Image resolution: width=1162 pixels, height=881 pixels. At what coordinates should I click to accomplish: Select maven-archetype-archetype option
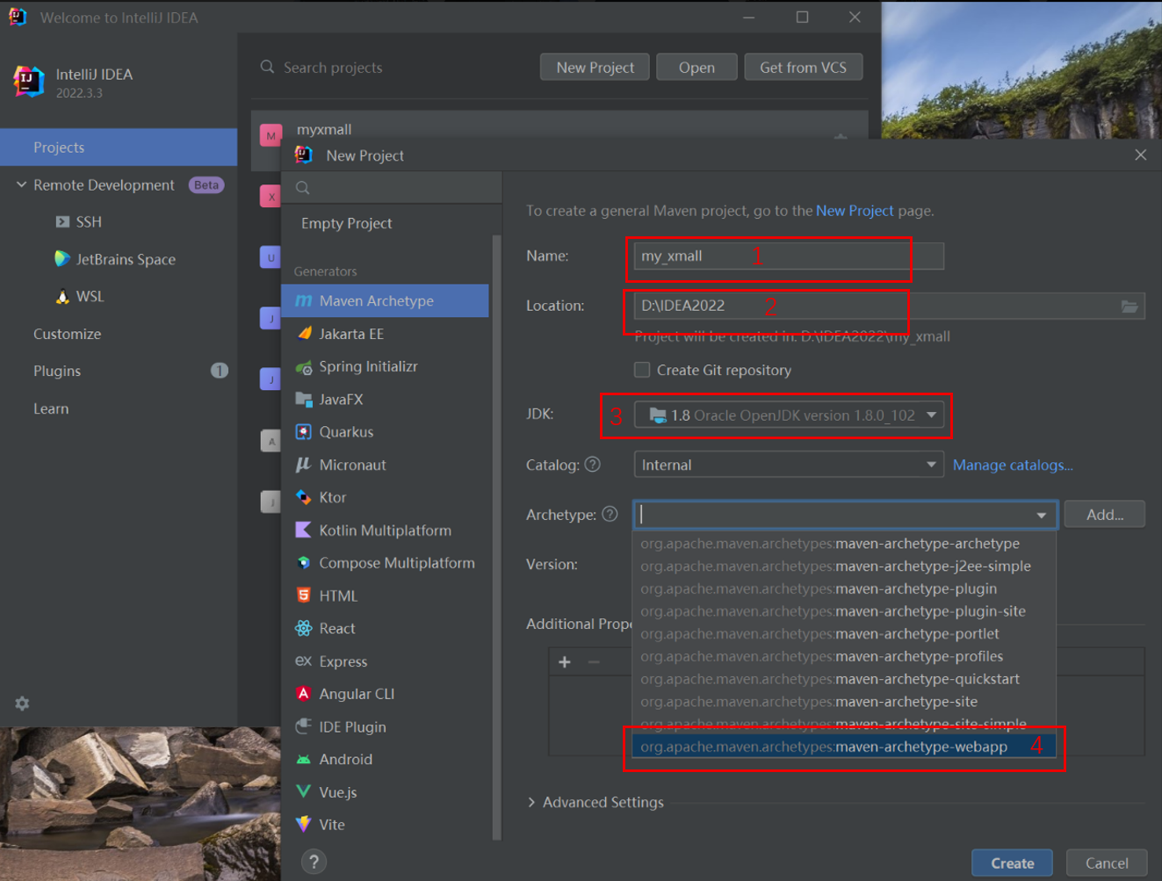[x=843, y=544]
